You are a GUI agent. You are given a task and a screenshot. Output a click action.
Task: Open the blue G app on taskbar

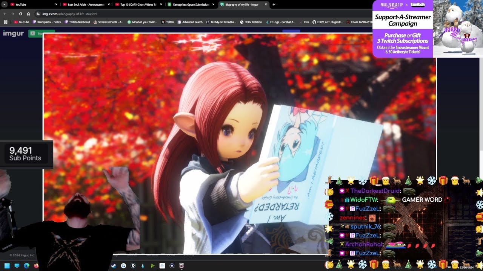point(123,266)
